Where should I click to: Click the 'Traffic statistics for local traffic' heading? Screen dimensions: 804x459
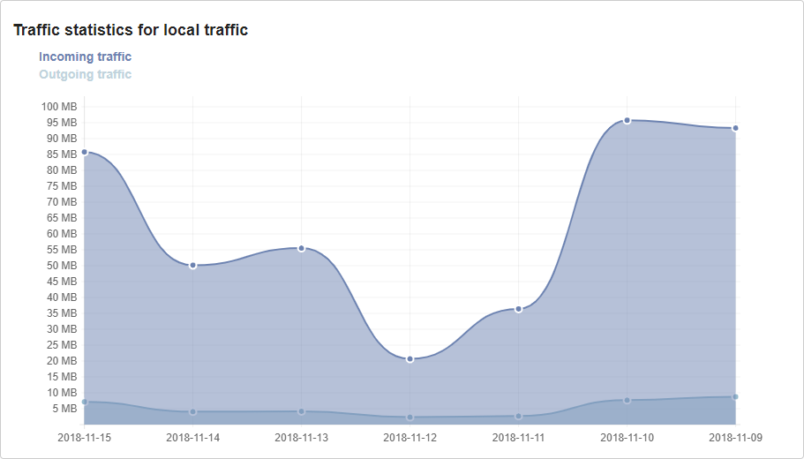[x=131, y=30]
